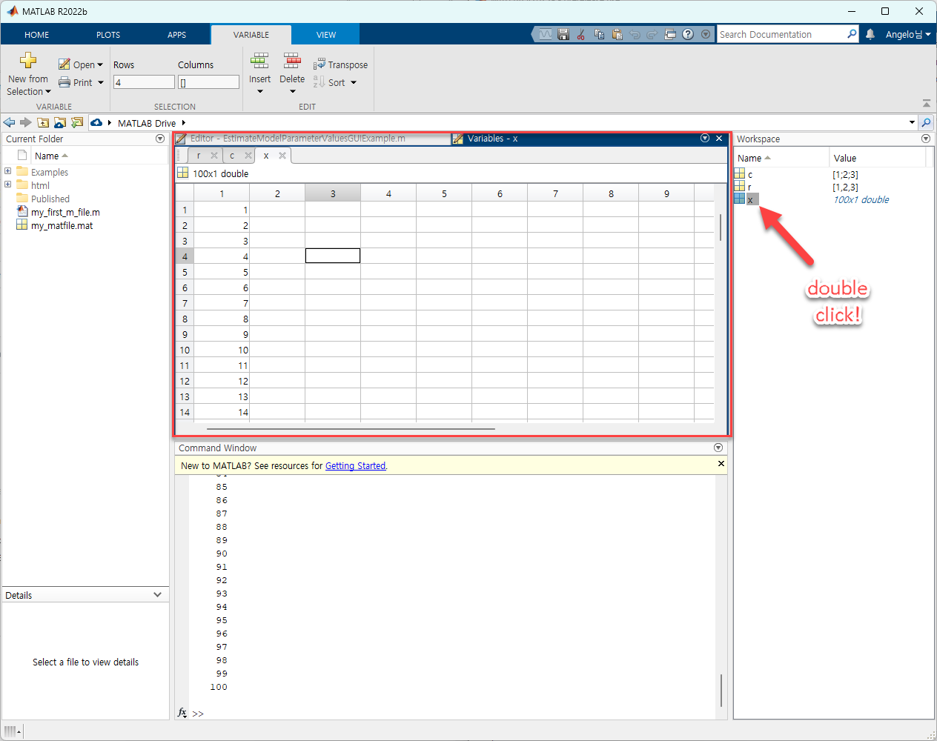This screenshot has width=937, height=741.
Task: Select my_matfile.mat in Current Folder
Action: pyautogui.click(x=62, y=225)
